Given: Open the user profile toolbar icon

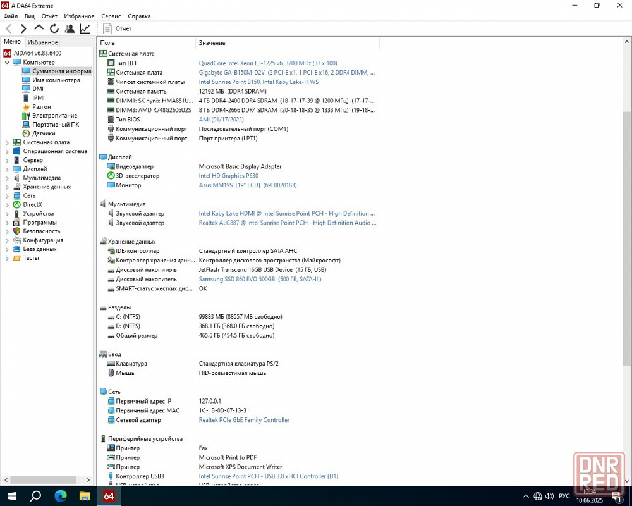Looking at the screenshot, I should [x=70, y=28].
